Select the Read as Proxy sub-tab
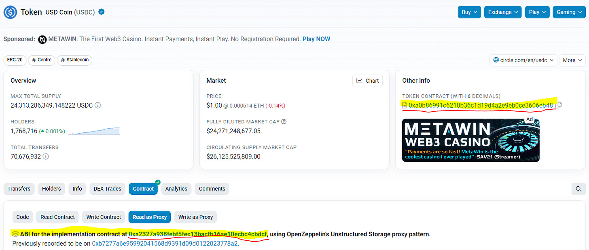The width and height of the screenshot is (589, 250). [x=150, y=217]
